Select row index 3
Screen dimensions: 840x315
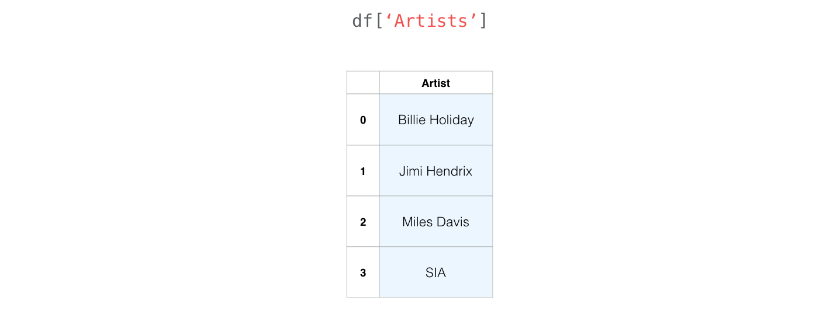pyautogui.click(x=363, y=272)
